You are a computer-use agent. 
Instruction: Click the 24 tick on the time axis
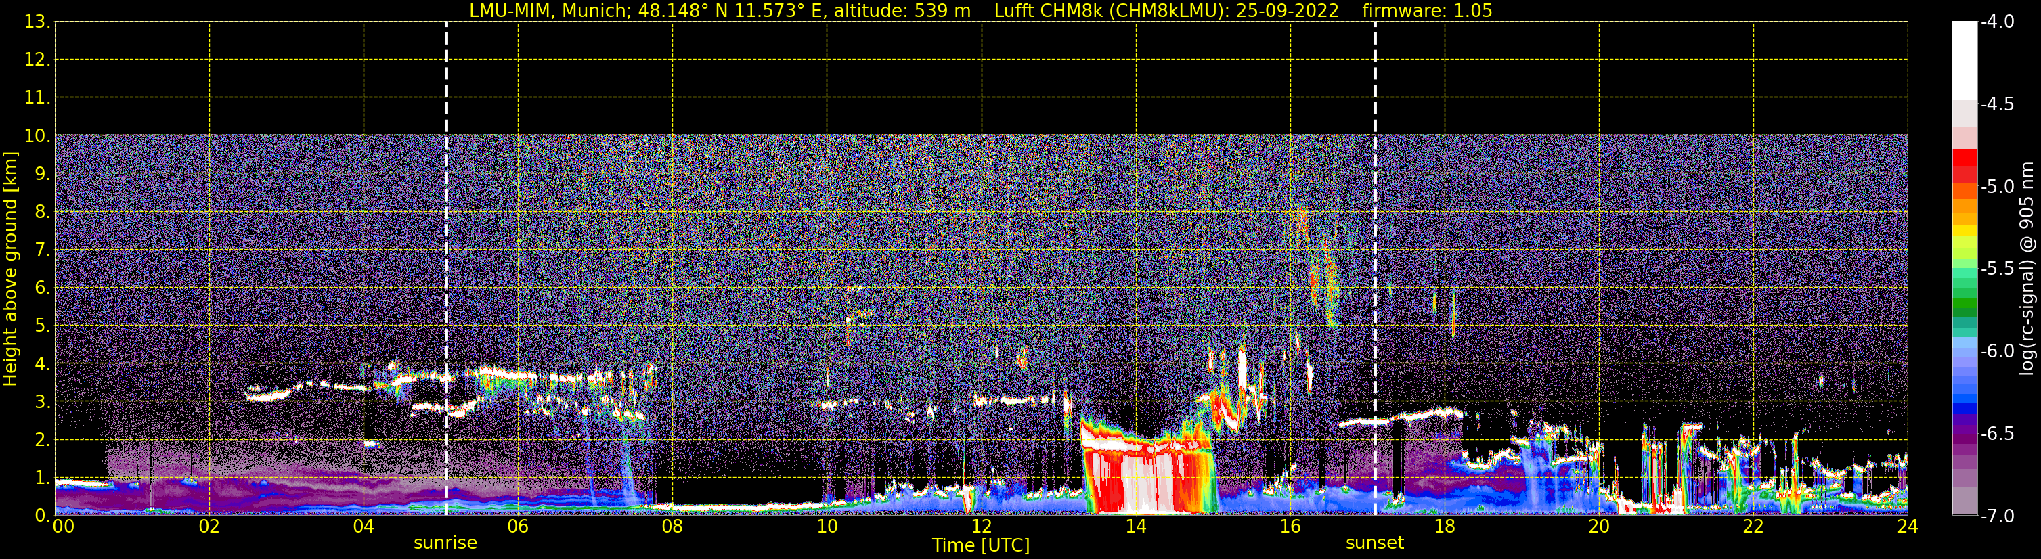[1907, 527]
